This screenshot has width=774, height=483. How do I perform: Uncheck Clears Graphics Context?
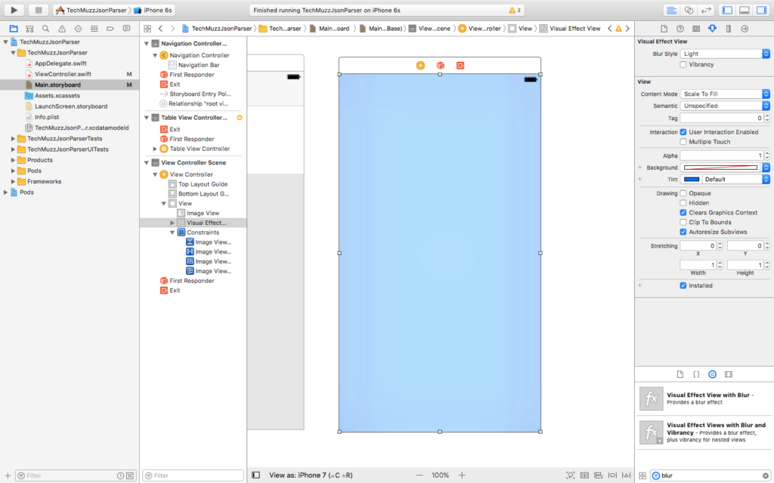(x=683, y=212)
